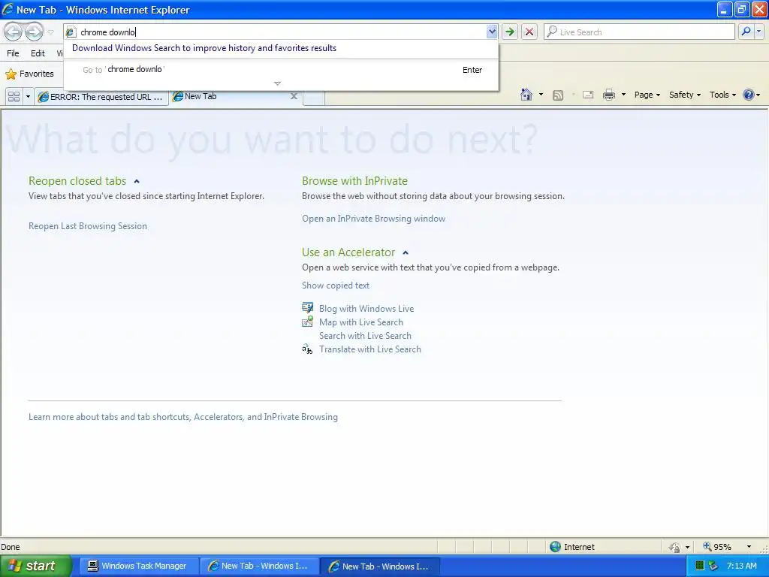This screenshot has width=769, height=577.
Task: Click the Live Search magnifier button
Action: coord(746,32)
